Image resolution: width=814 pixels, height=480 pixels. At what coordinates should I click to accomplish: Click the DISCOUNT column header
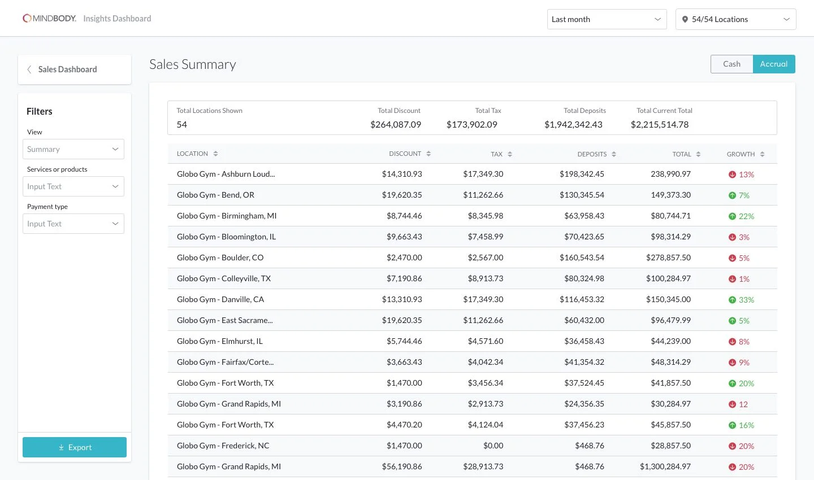405,154
